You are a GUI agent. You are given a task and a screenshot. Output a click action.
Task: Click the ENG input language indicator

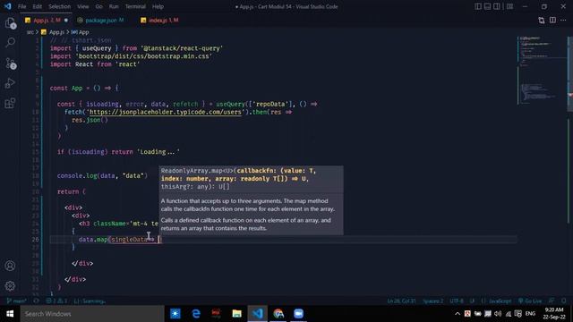pyautogui.click(x=530, y=314)
